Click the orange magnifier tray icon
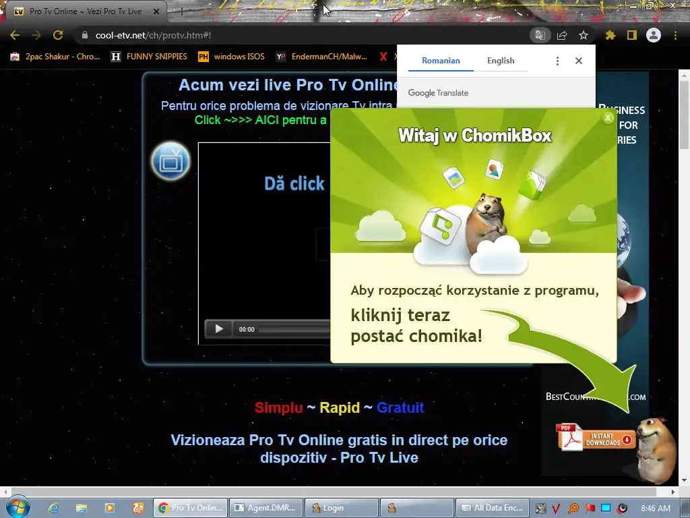 pyautogui.click(x=573, y=509)
